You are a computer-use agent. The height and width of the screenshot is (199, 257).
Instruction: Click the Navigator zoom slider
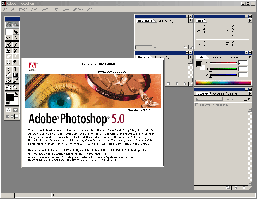pyautogui.click(x=170, y=47)
